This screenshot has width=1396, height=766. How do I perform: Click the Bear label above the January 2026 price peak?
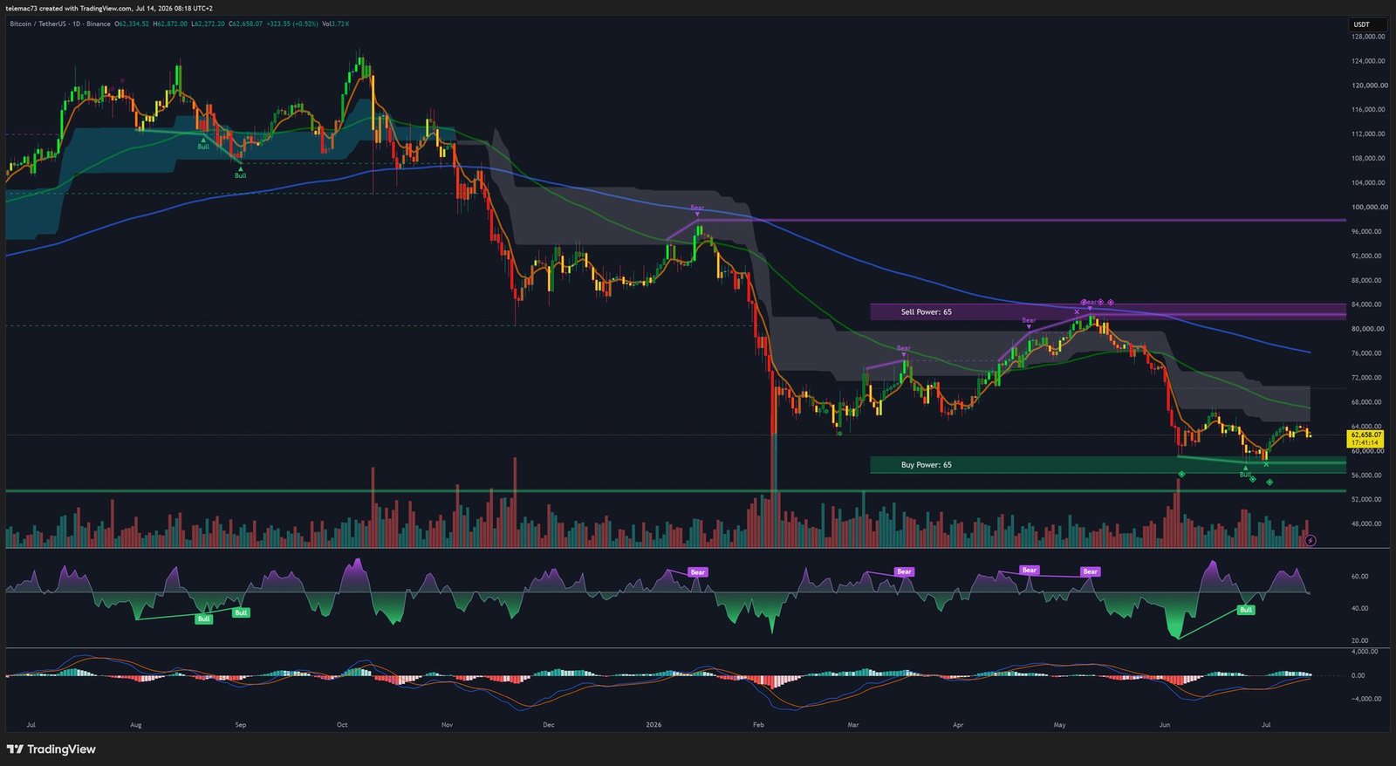tap(697, 208)
